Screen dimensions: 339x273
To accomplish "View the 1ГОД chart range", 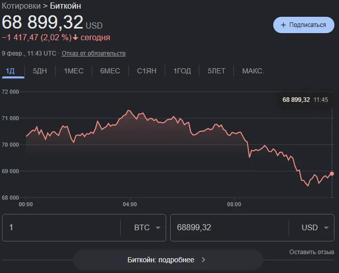I will [182, 71].
